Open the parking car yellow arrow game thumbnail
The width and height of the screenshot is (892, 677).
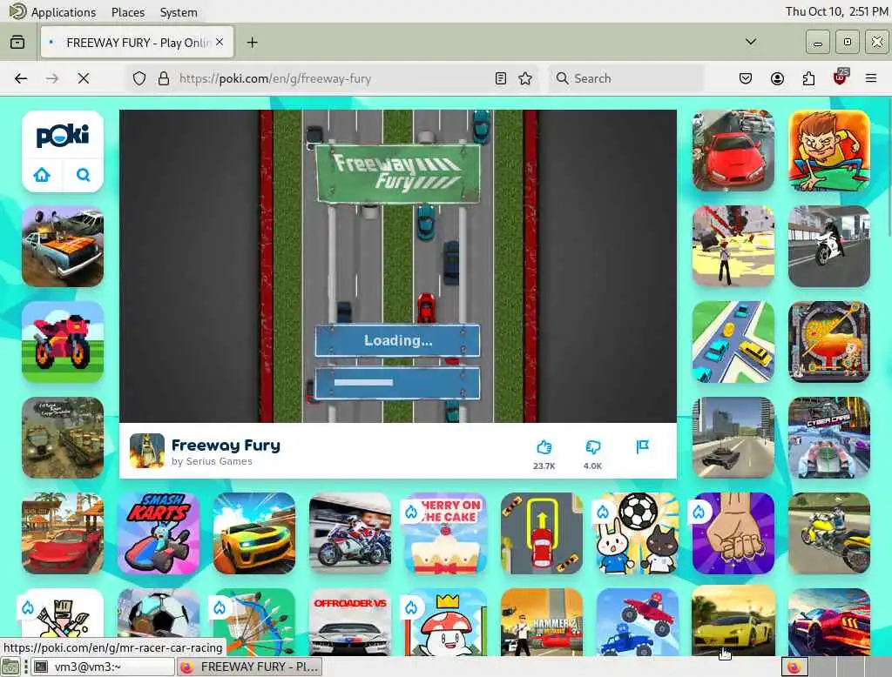[542, 533]
